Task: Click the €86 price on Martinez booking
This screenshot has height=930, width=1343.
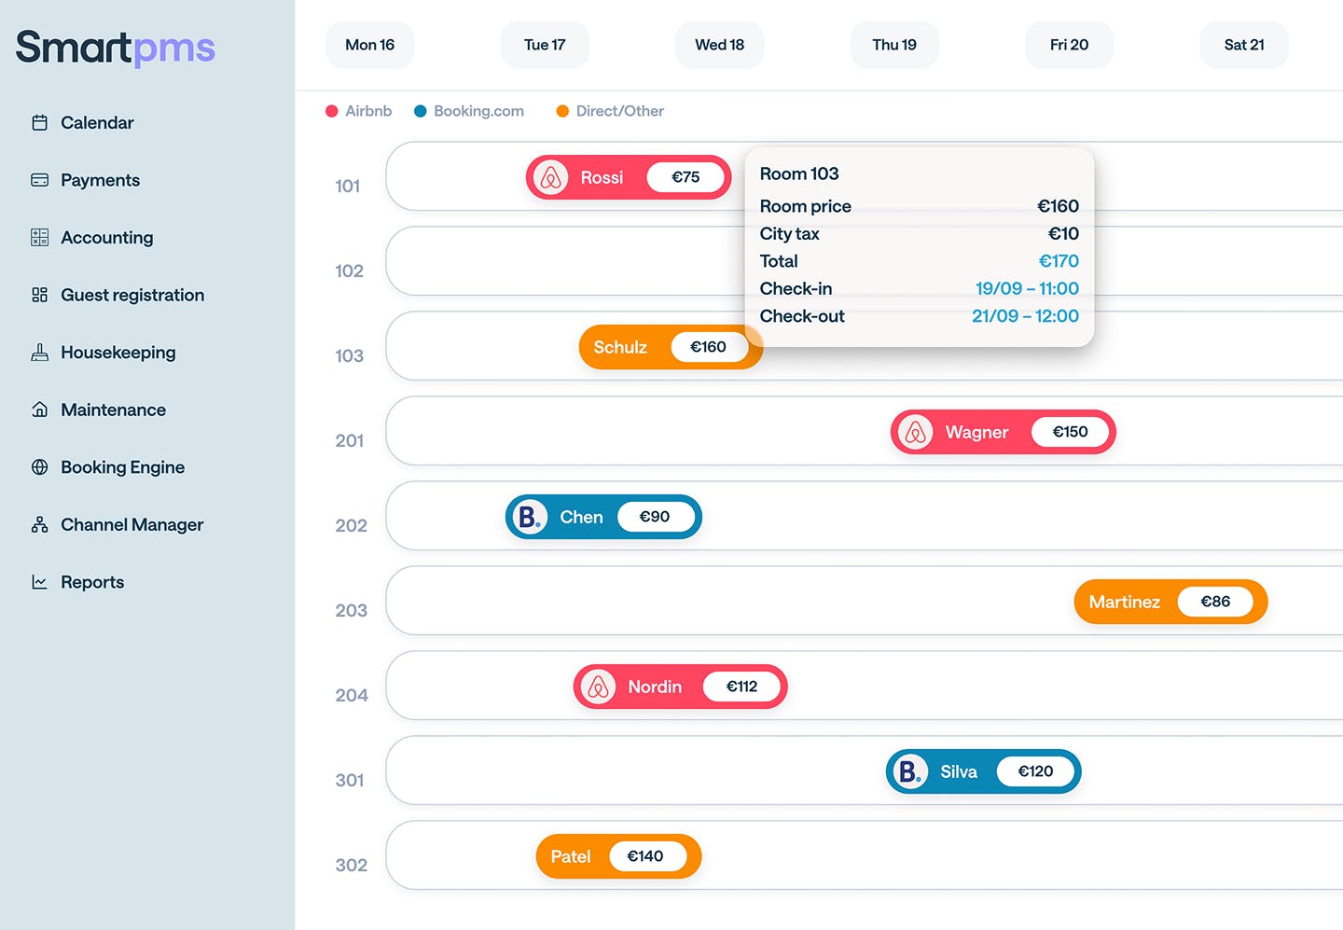Action: tap(1215, 602)
